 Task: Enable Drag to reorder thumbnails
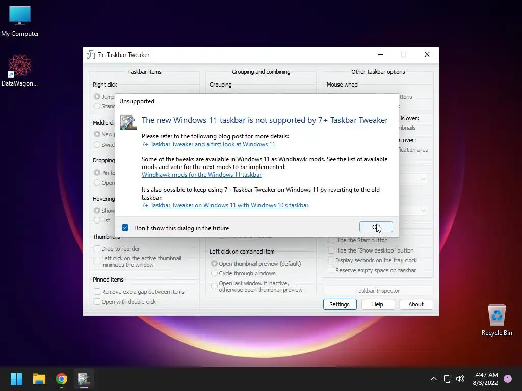(97, 248)
